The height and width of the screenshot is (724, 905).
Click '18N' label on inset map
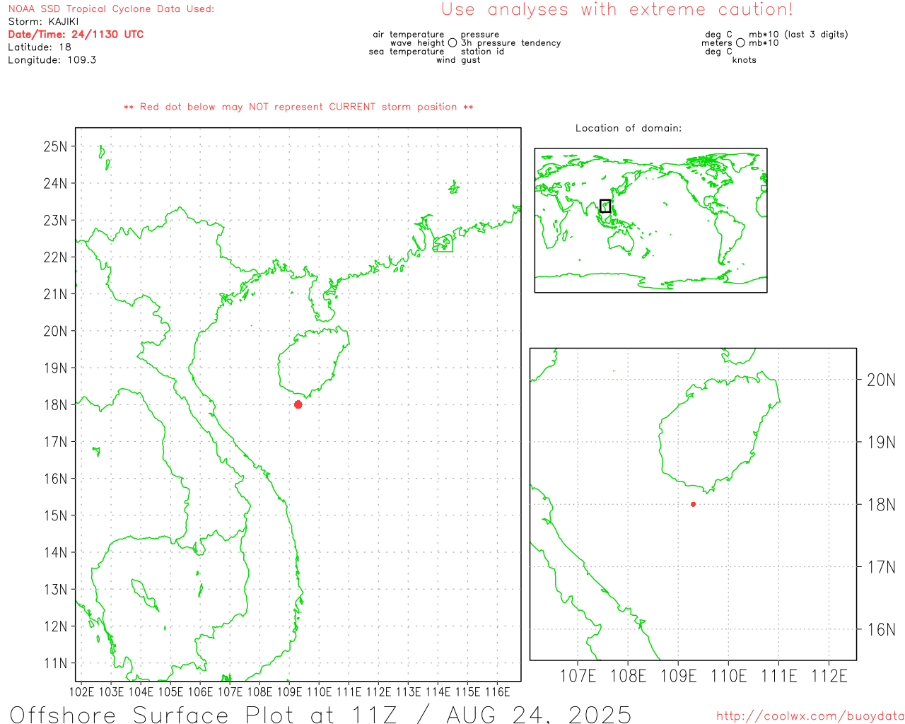click(x=881, y=505)
